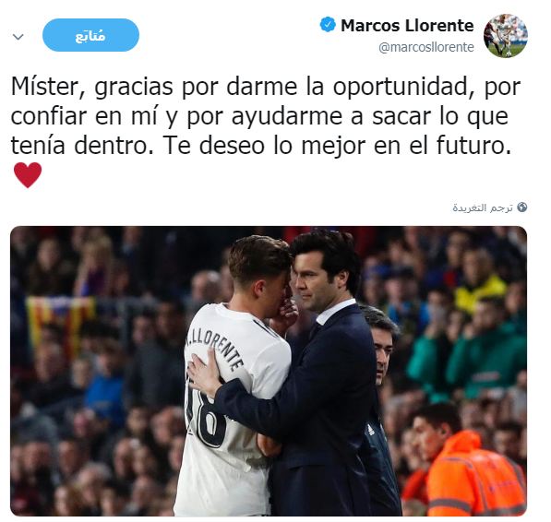Click the blue verified badge icon
This screenshot has width=551, height=522.
point(328,25)
